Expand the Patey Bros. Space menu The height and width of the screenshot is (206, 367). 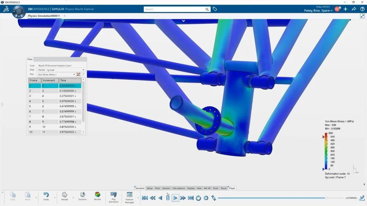(x=318, y=11)
